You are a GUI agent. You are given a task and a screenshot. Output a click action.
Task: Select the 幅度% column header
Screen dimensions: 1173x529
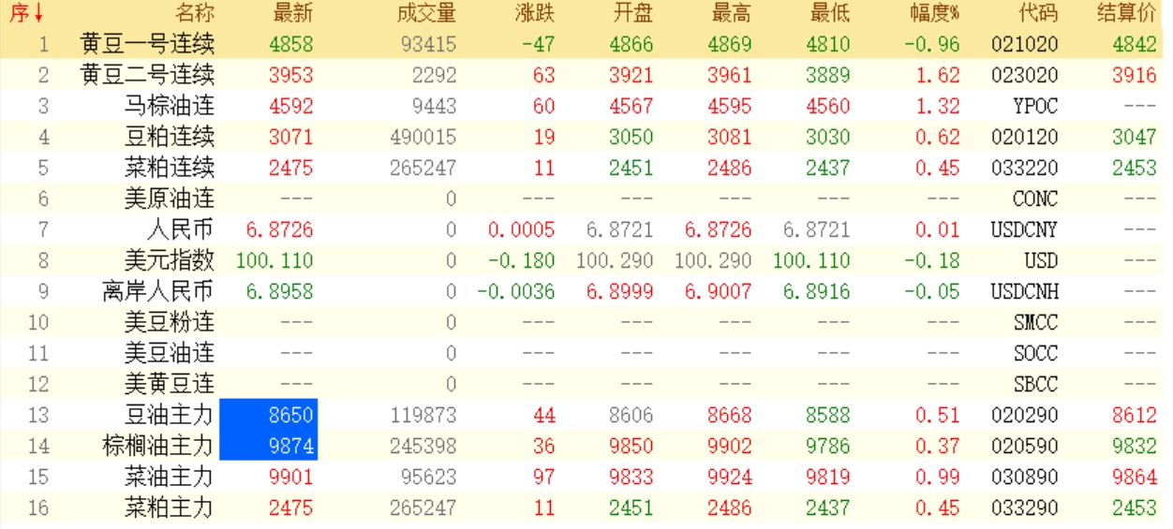(x=933, y=13)
